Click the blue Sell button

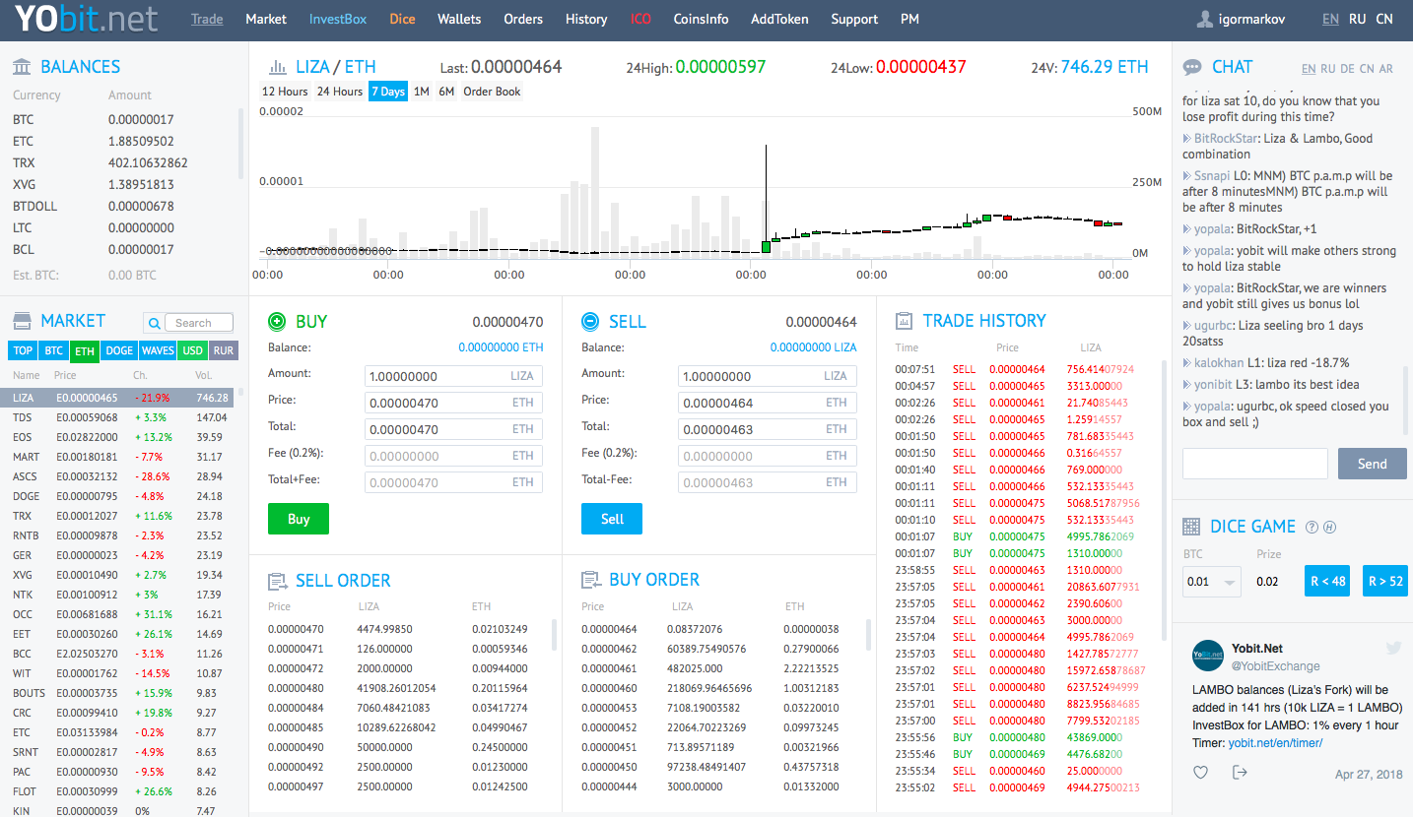coord(612,519)
